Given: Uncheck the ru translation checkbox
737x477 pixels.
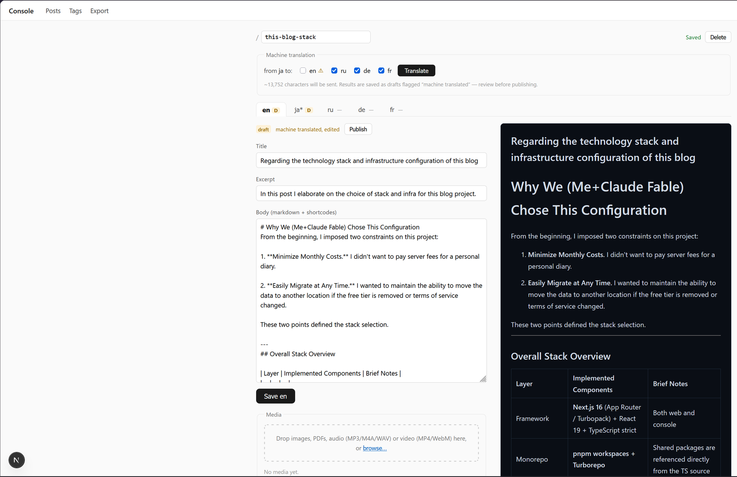Looking at the screenshot, I should (x=334, y=70).
